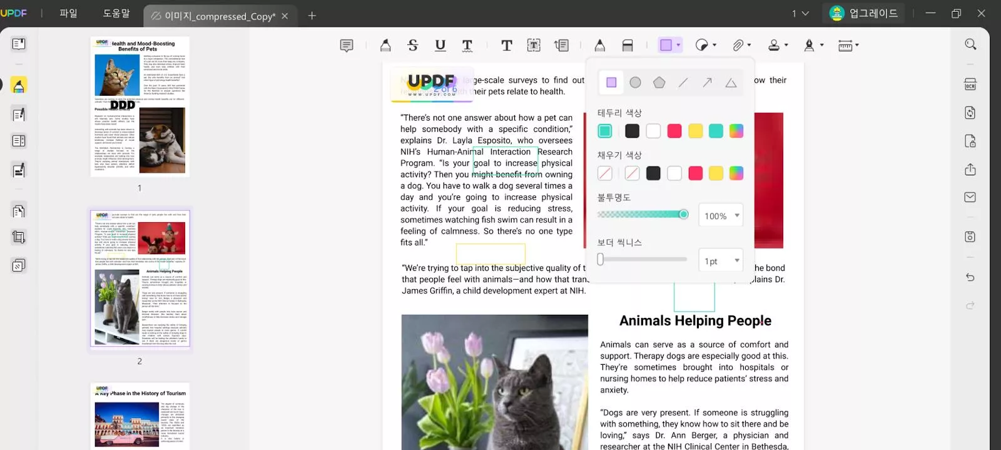Click the save to disk icon

970,237
